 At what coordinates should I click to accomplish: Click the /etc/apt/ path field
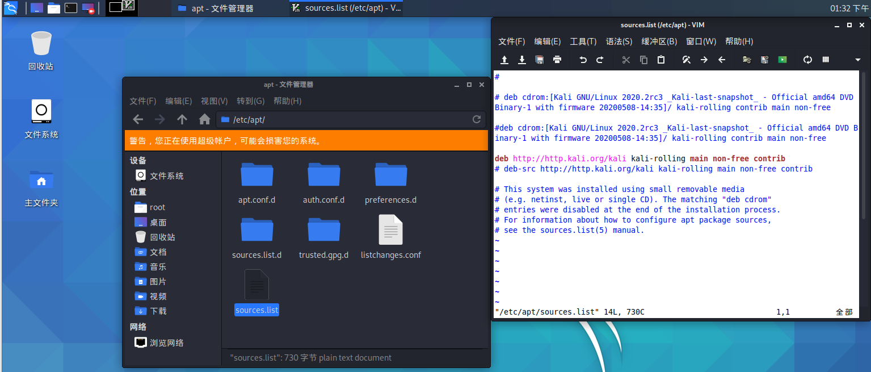click(351, 119)
